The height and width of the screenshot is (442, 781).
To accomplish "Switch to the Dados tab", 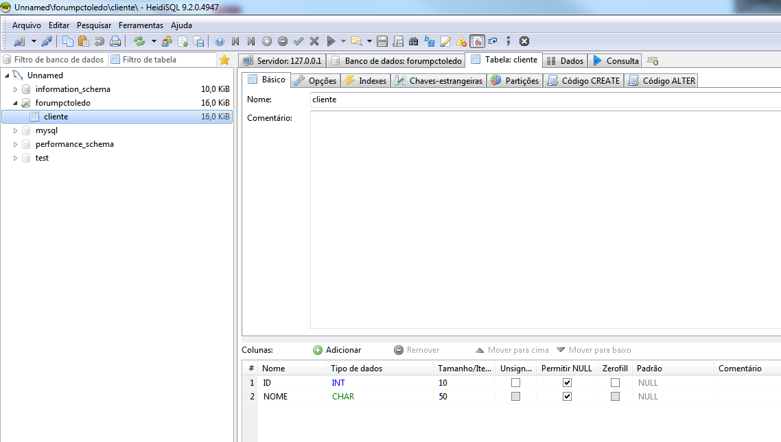I will [x=565, y=61].
